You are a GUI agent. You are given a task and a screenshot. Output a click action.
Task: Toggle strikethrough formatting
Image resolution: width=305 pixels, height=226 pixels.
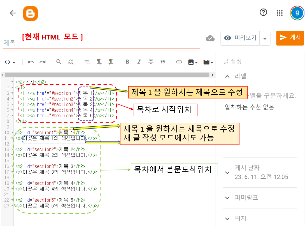(151, 62)
